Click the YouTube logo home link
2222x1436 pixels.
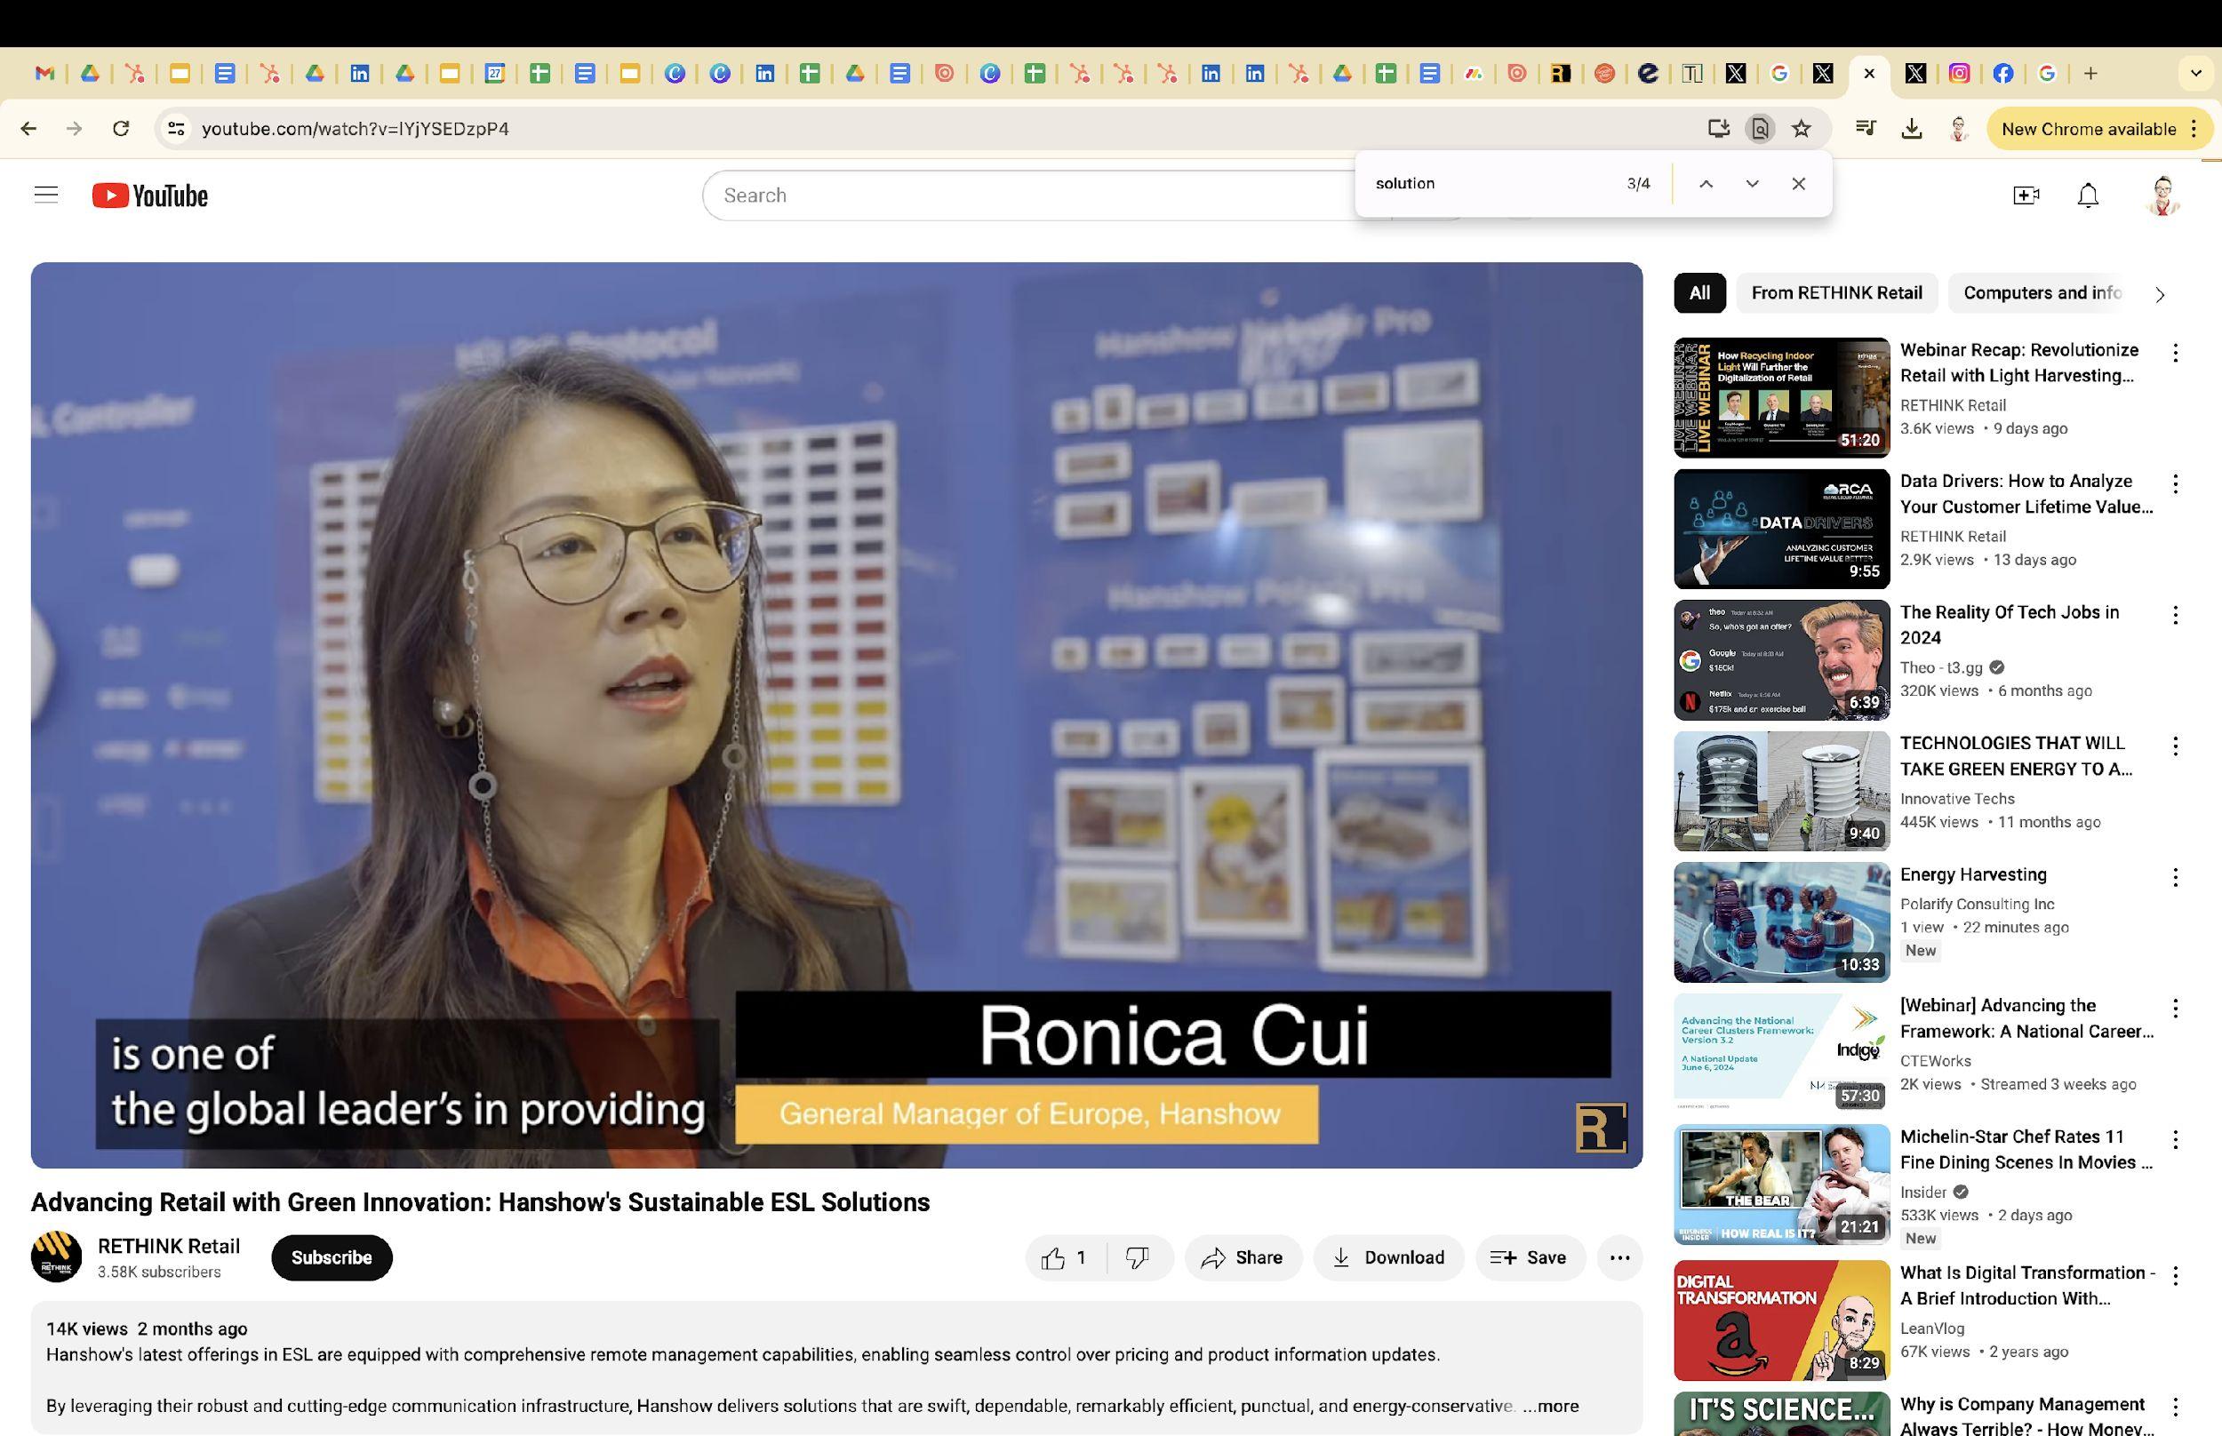click(150, 195)
